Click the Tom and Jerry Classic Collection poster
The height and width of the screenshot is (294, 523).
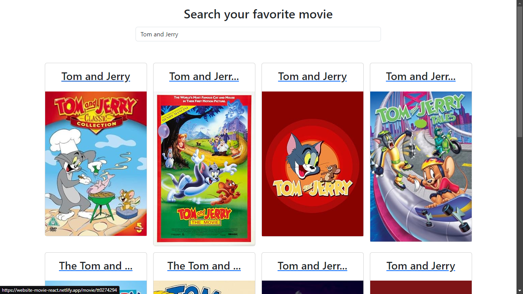[x=96, y=163]
